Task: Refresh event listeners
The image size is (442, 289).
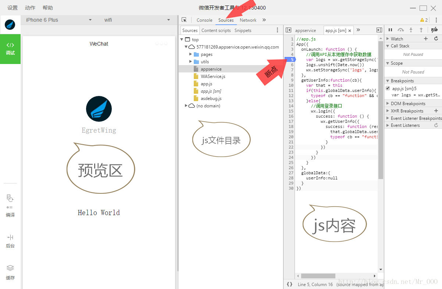Action: [436, 125]
